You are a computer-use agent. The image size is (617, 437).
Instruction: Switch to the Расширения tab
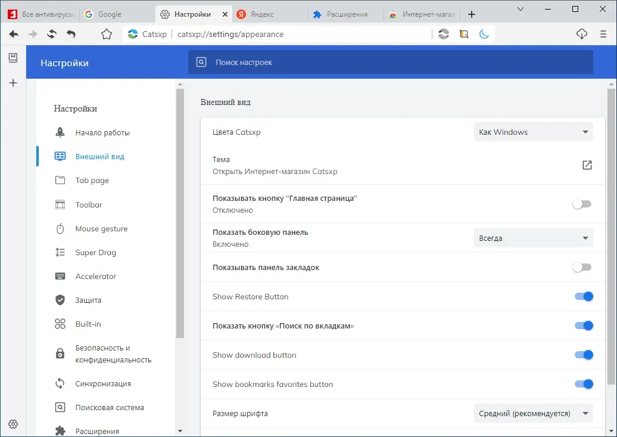[346, 14]
